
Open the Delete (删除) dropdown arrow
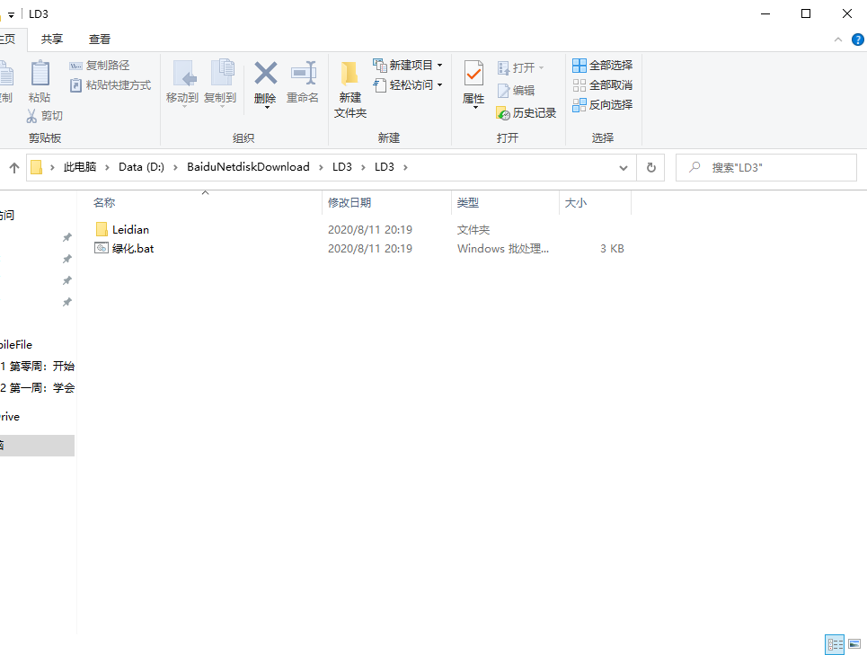click(267, 108)
